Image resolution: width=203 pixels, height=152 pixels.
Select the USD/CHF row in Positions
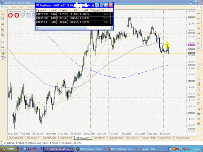pos(74,22)
